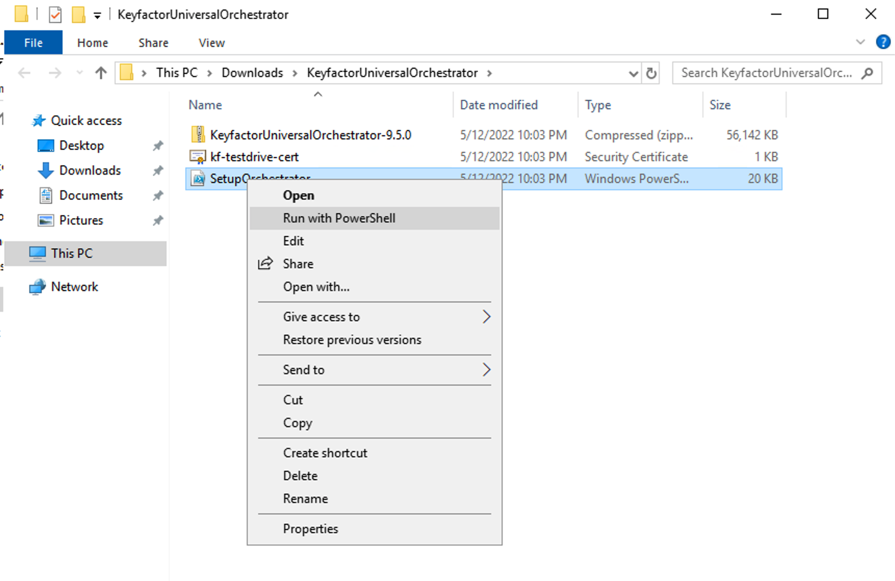Click the search magnifier icon
Viewport: 895px width, 581px height.
point(867,73)
